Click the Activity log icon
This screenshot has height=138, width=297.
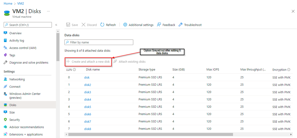5,41
